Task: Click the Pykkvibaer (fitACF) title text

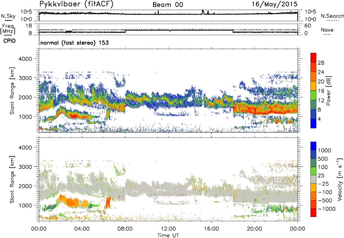Action: coord(76,4)
